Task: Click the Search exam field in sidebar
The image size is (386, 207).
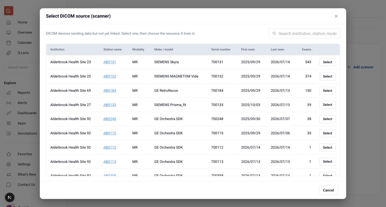Action: click(x=22, y=67)
